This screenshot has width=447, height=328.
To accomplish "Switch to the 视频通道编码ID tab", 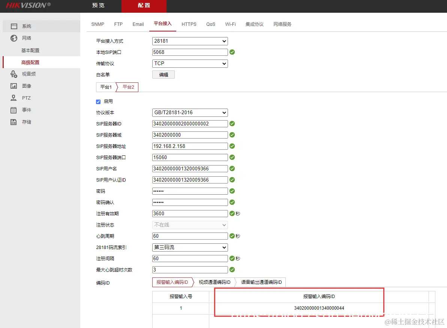I will [x=215, y=282].
